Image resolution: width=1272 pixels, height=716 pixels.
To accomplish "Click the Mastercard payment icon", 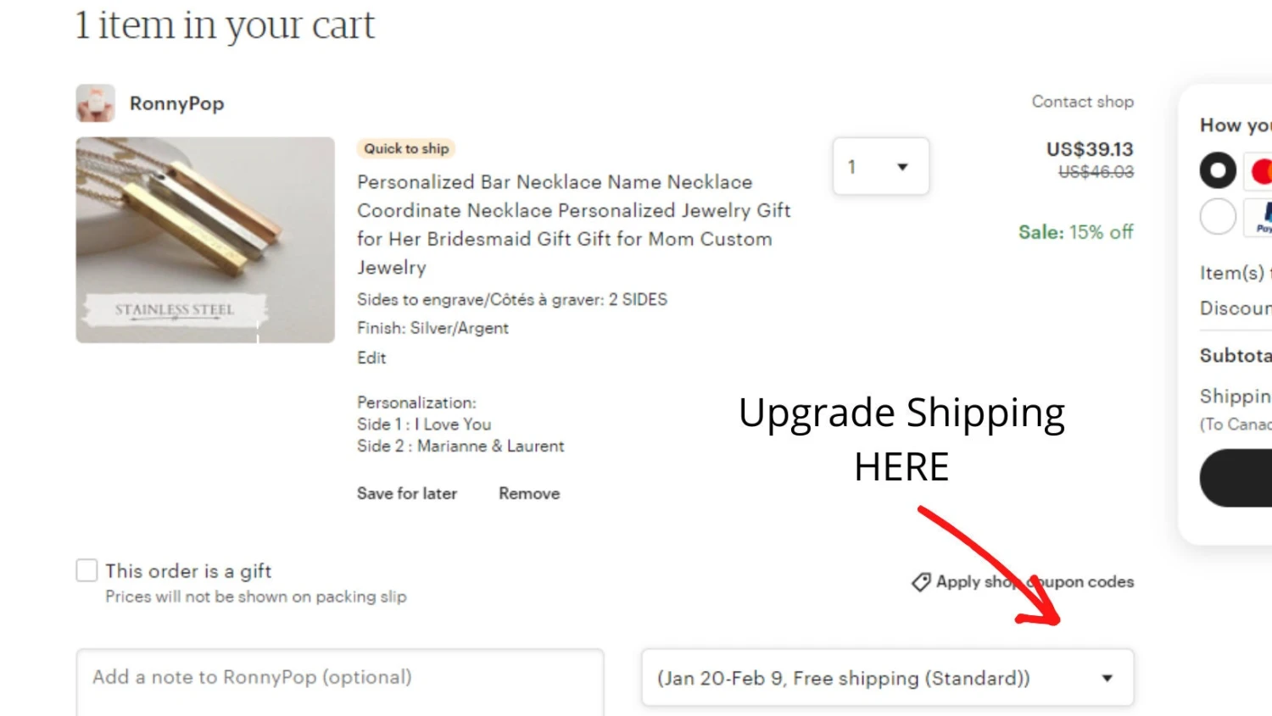I will (x=1260, y=171).
